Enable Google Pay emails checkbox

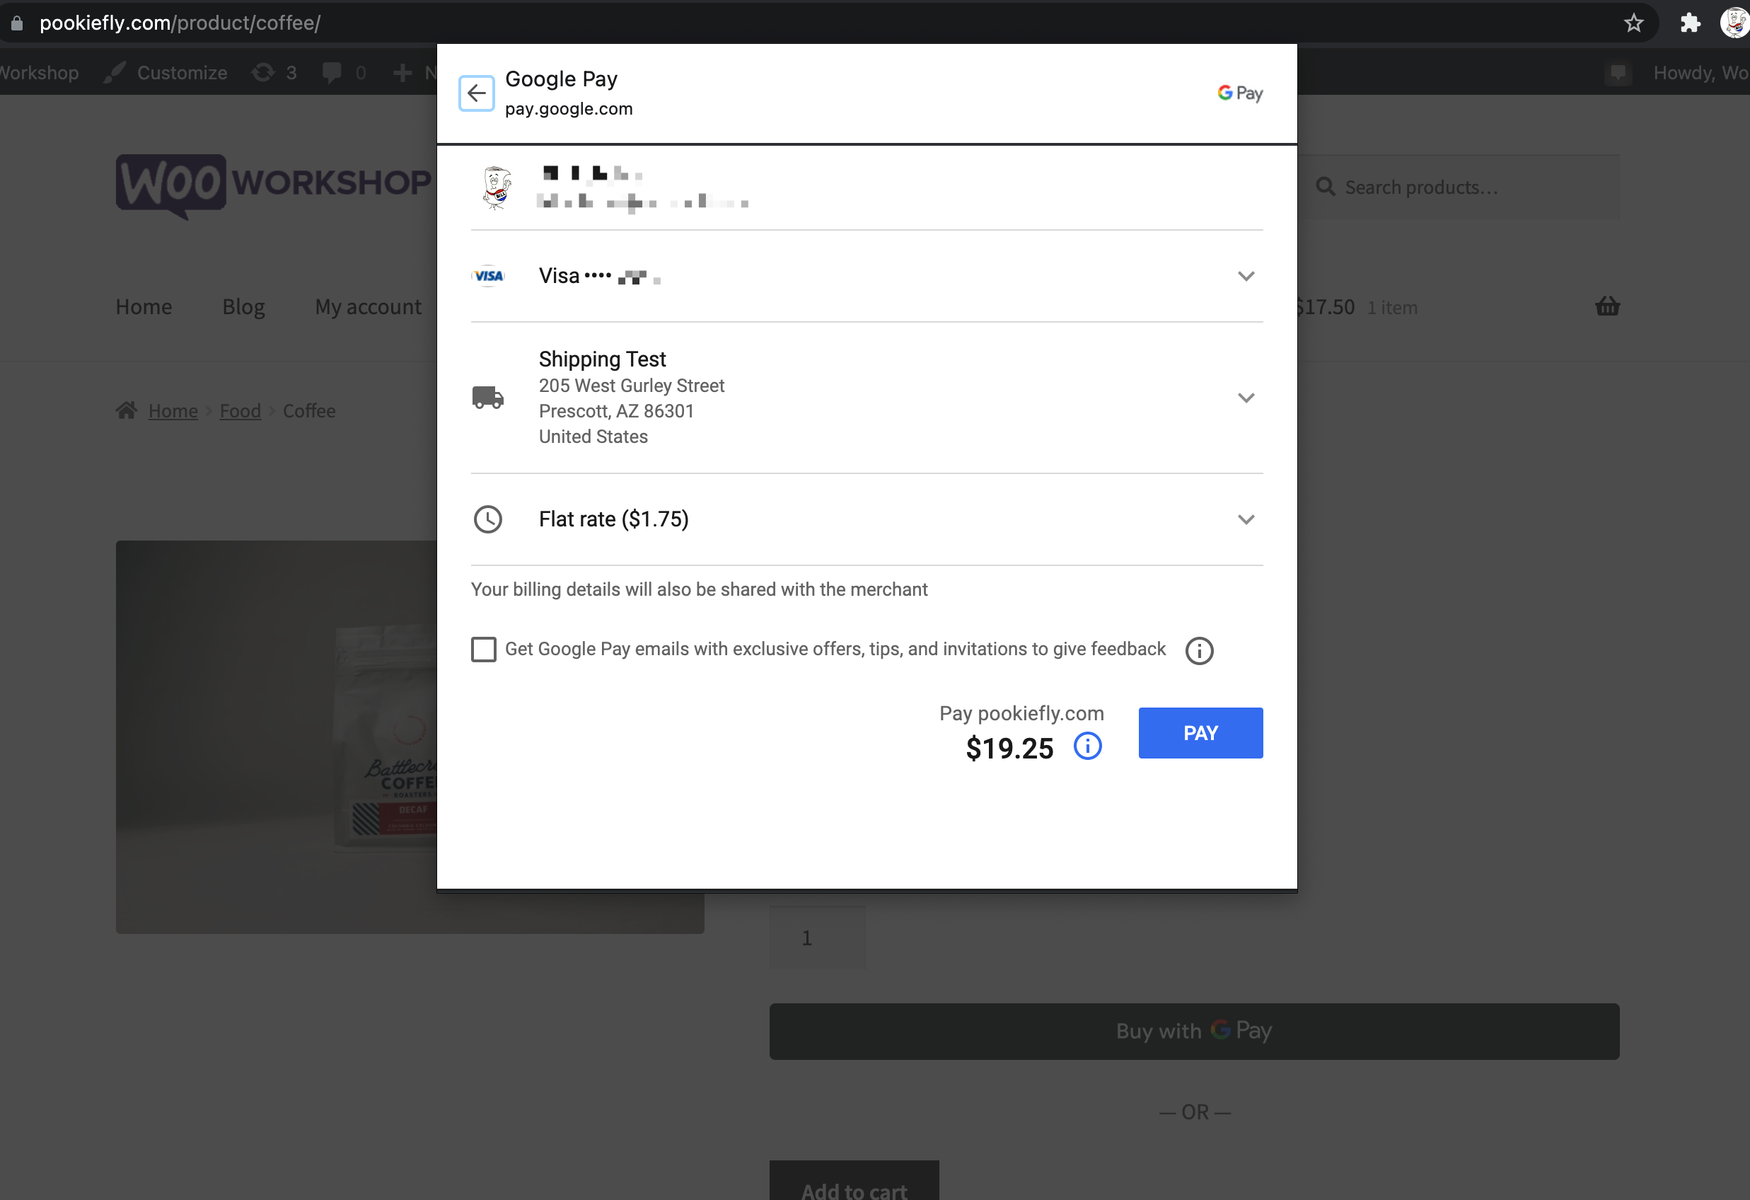click(483, 650)
